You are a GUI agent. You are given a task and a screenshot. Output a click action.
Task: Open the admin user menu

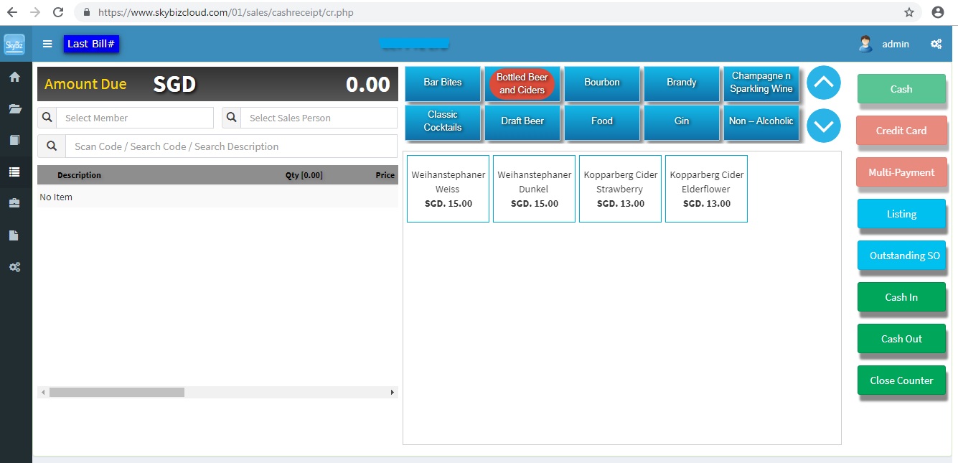[885, 44]
